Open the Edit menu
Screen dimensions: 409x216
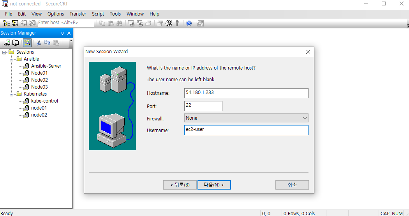pyautogui.click(x=22, y=14)
